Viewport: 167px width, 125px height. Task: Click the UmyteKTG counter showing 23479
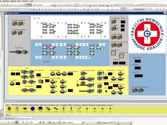pyautogui.click(x=139, y=76)
